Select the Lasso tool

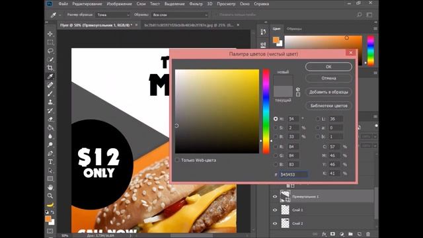pos(50,51)
